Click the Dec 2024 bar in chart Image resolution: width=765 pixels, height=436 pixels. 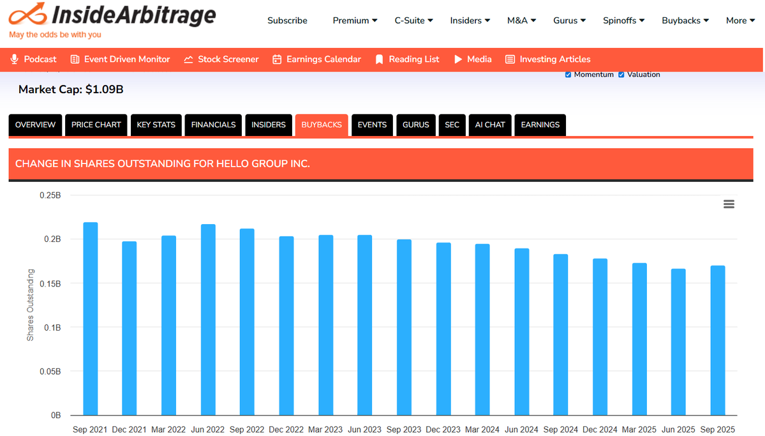click(x=600, y=337)
